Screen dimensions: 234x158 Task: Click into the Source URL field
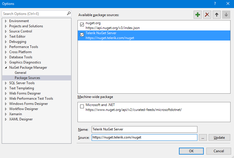(x=144, y=138)
